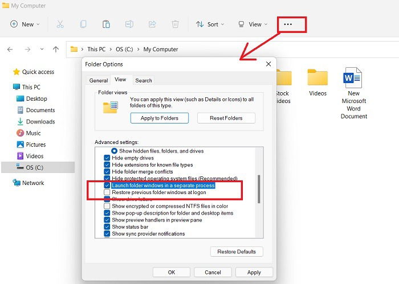Uncheck Show status bar
The height and width of the screenshot is (284, 399).
[107, 227]
